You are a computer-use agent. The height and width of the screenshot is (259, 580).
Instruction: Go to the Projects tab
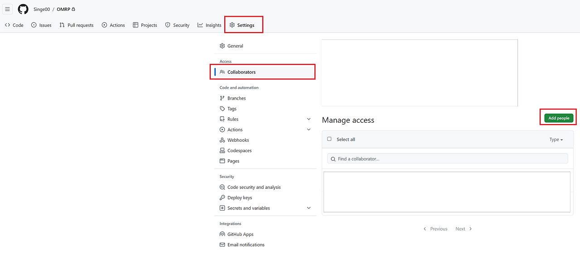point(145,25)
